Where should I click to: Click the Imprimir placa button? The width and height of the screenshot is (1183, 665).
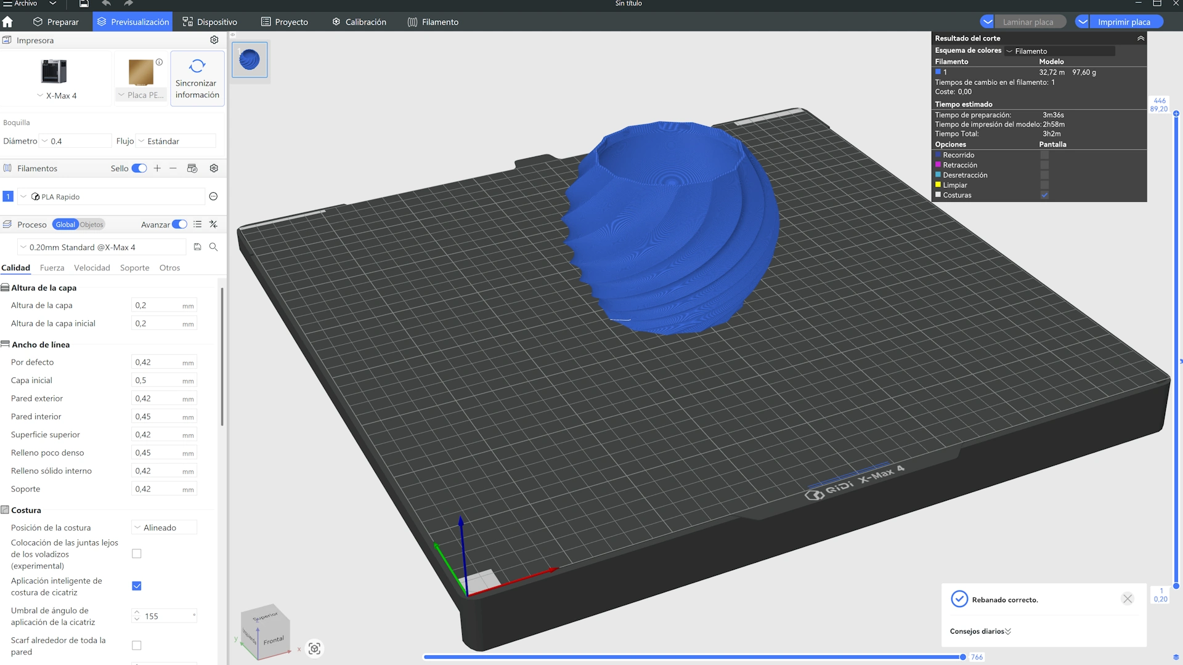1124,22
